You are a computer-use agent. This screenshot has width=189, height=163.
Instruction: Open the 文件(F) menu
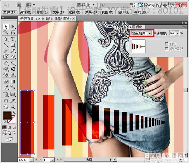(x=9, y=12)
